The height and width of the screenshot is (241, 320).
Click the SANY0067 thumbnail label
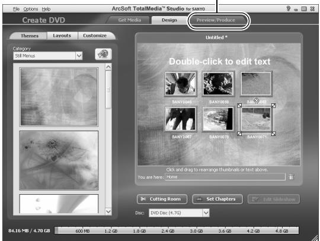point(182,137)
